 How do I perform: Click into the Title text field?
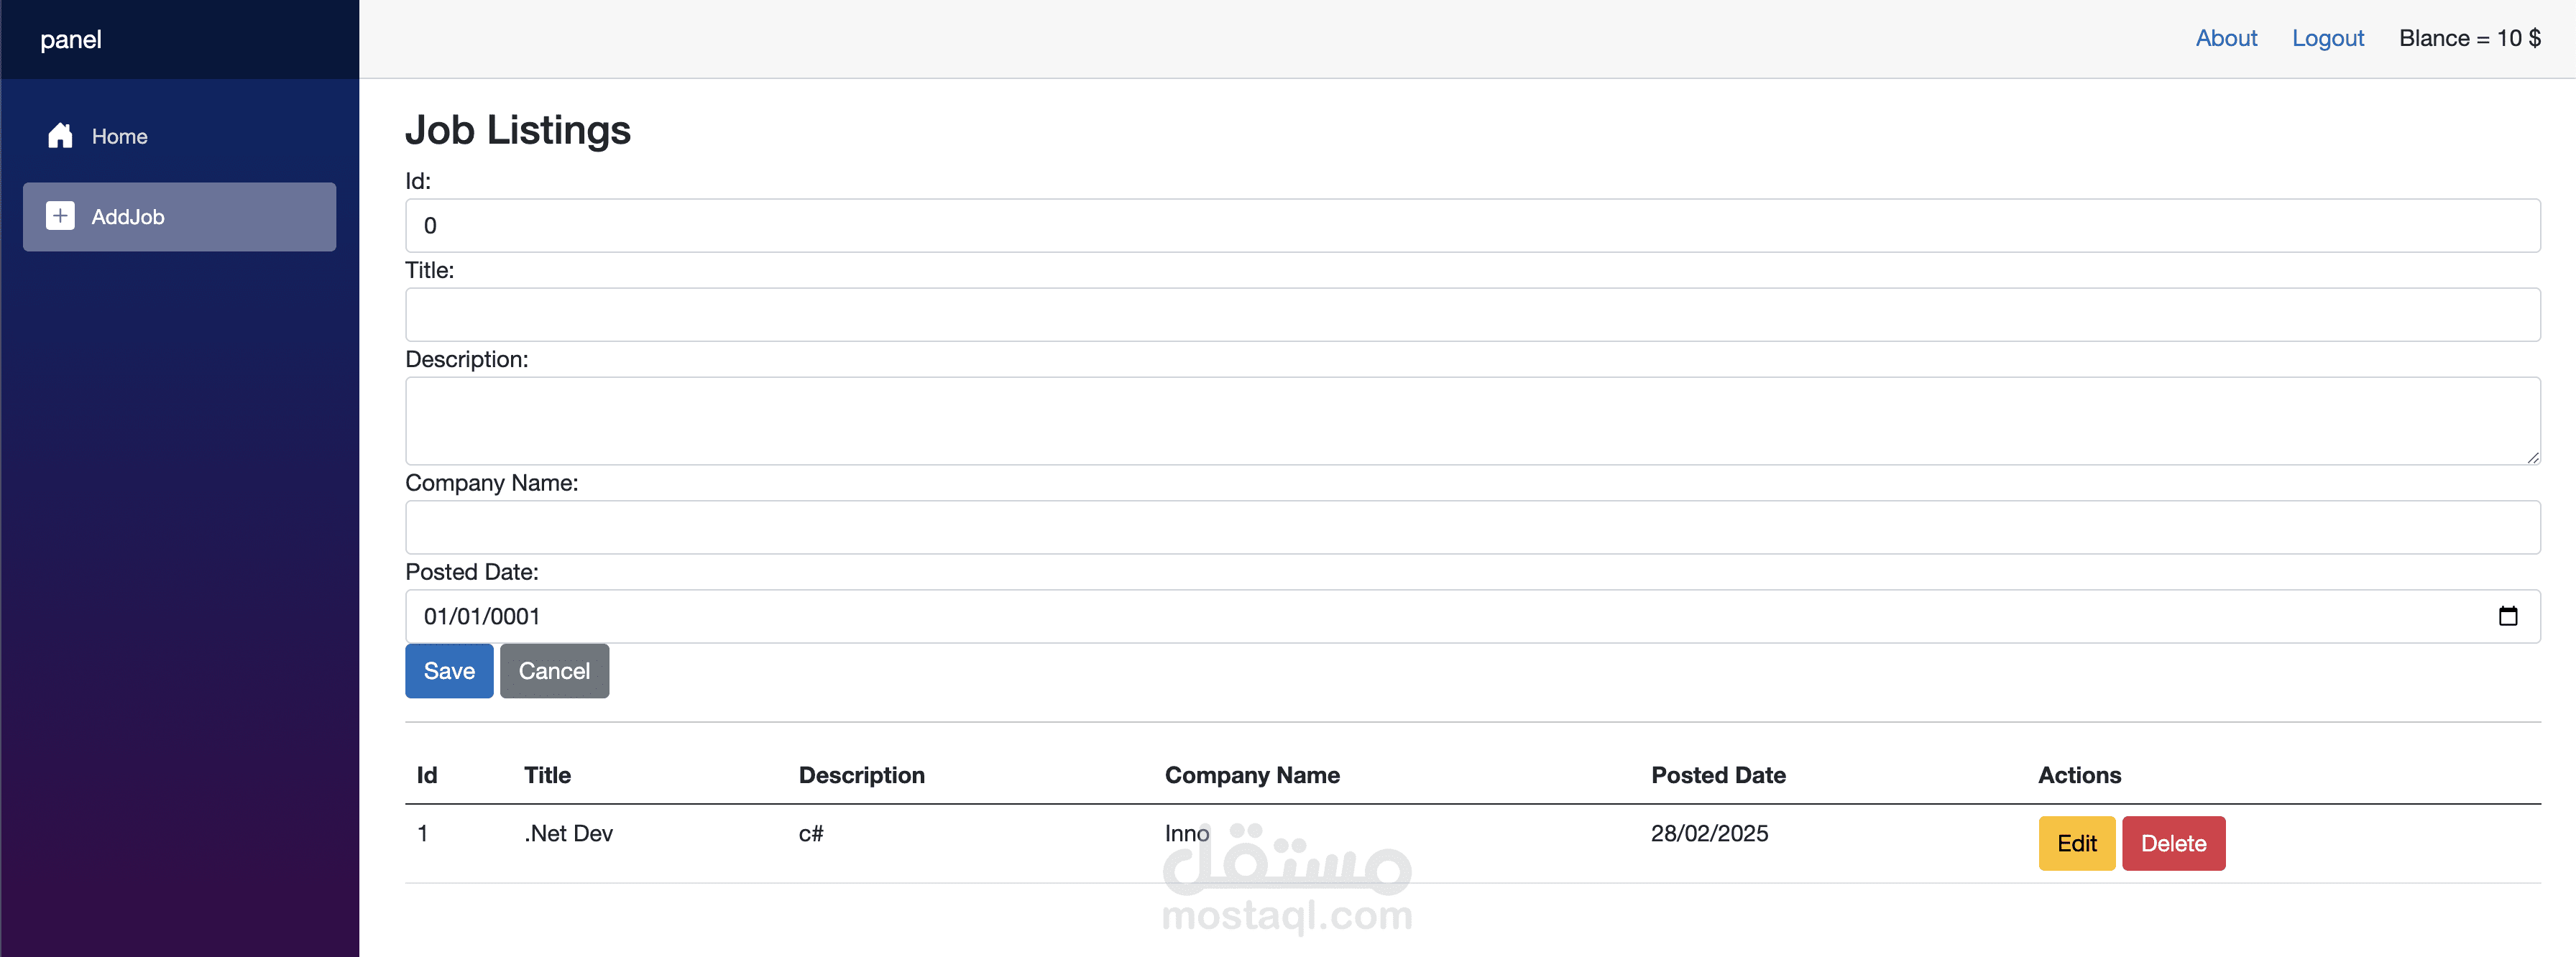point(1471,315)
